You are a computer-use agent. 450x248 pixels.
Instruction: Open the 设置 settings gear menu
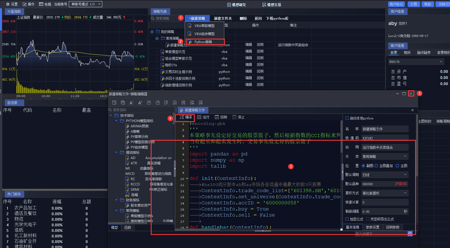[x=12, y=4]
